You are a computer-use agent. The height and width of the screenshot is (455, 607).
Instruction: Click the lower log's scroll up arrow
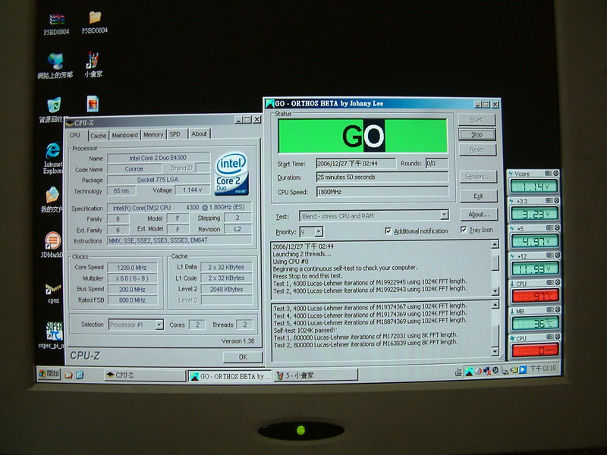(x=495, y=306)
